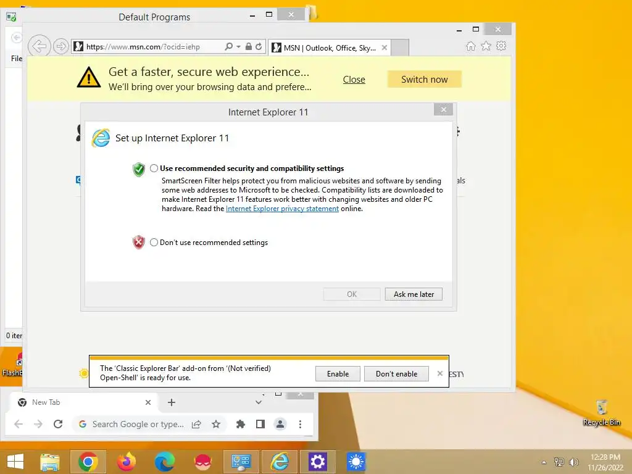Launch Microsoft Edge from taskbar
Image resolution: width=632 pixels, height=474 pixels.
[164, 462]
